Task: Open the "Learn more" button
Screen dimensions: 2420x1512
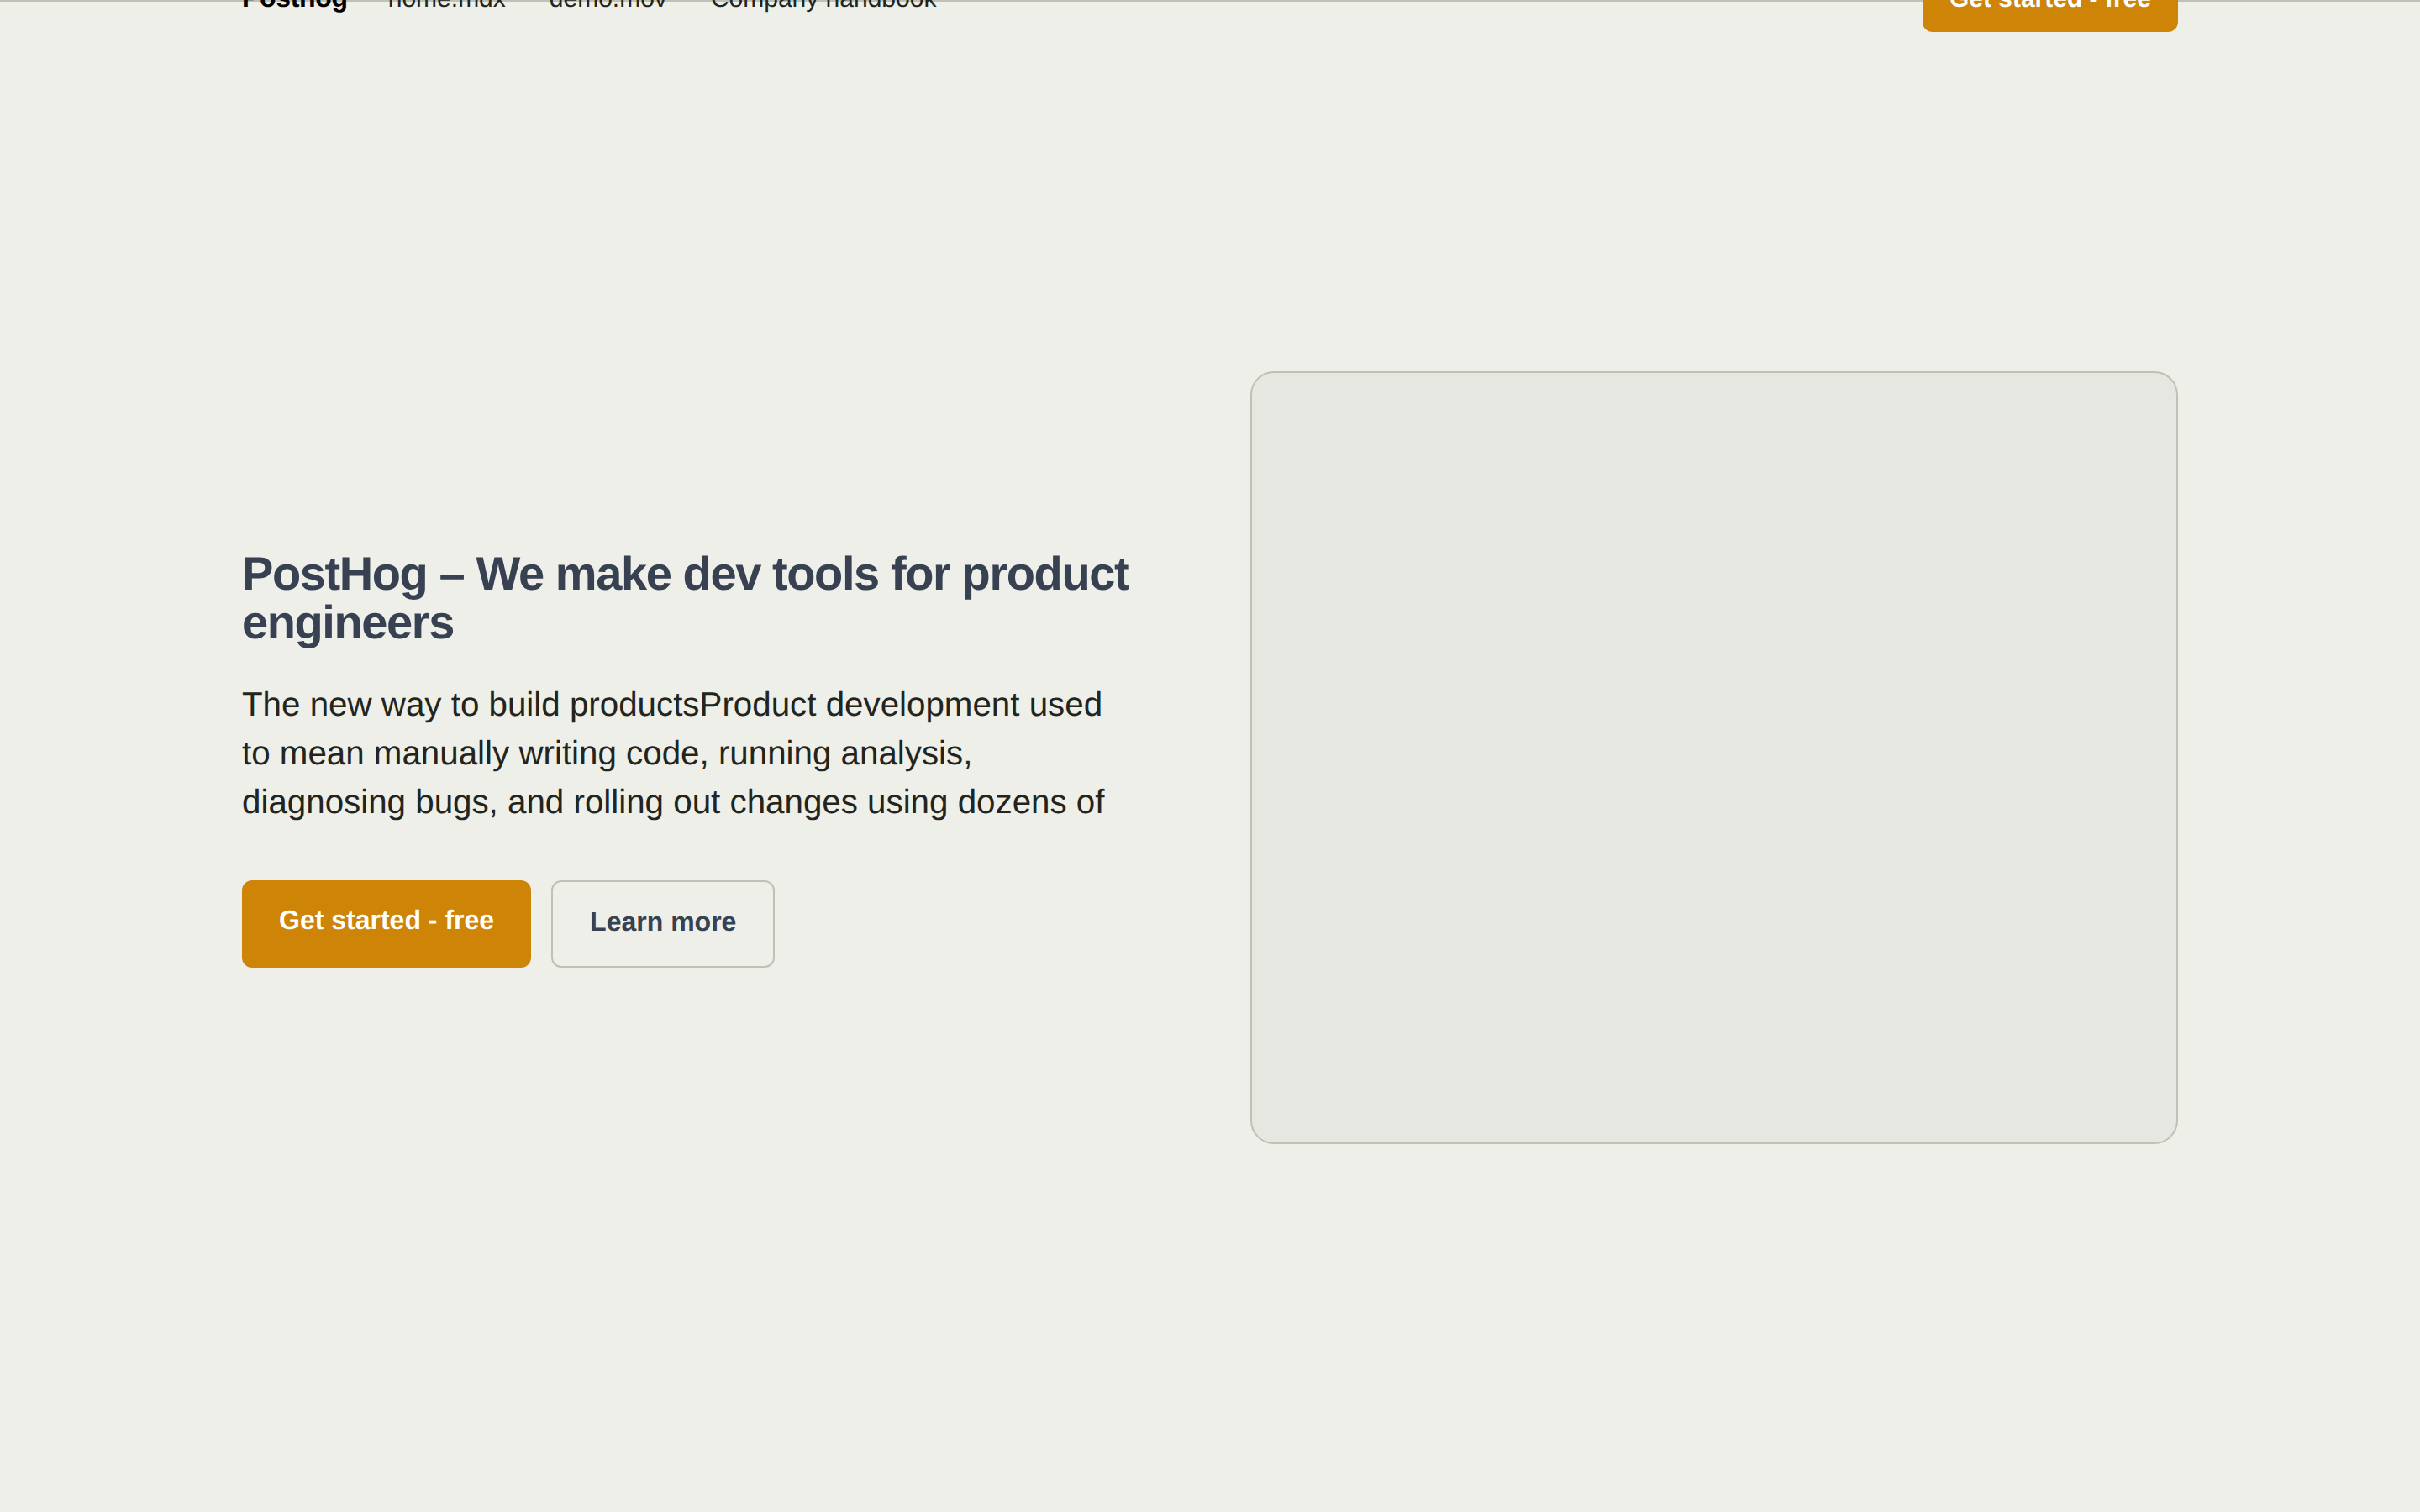Action: click(x=662, y=923)
